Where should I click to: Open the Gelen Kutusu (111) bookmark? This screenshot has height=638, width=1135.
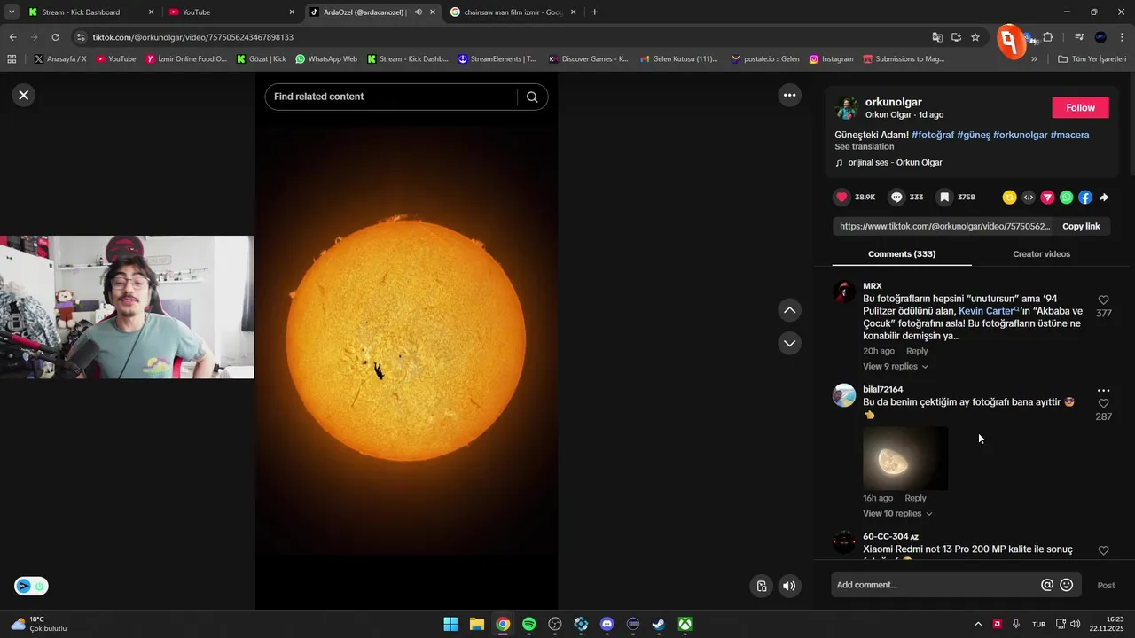coord(678,59)
